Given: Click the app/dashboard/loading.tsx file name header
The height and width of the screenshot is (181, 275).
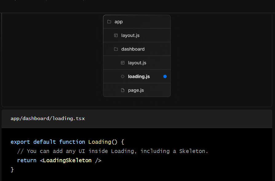Looking at the screenshot, I should click(x=48, y=119).
